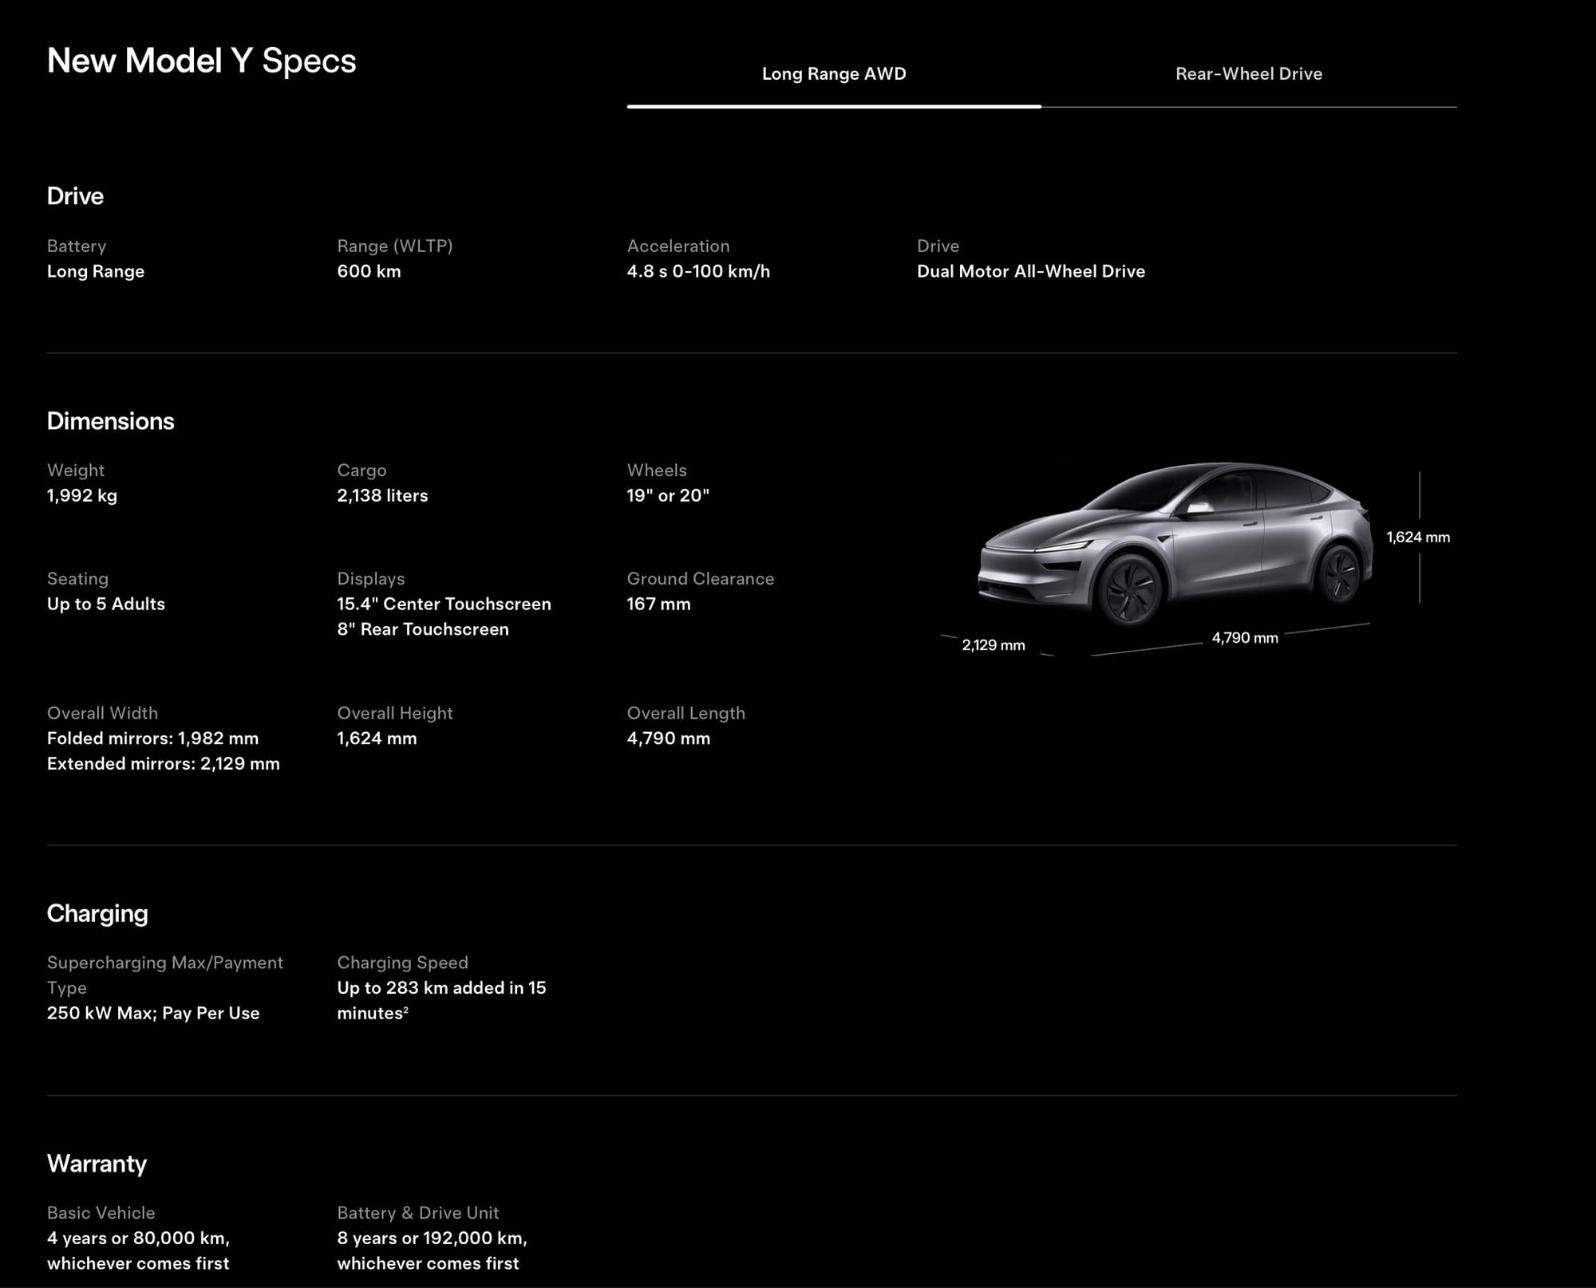Click the 4.8 s 0-100 km/h acceleration value
Viewport: 1596px width, 1288px height.
tap(698, 271)
